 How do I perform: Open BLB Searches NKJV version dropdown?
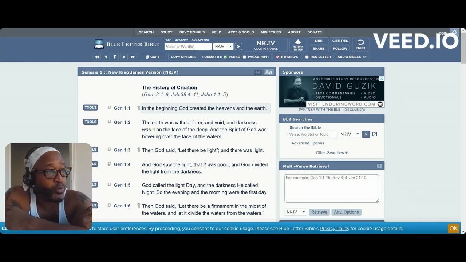350,134
